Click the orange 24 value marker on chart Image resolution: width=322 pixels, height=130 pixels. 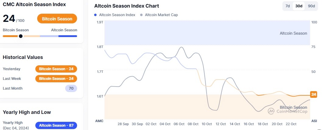[313, 94]
